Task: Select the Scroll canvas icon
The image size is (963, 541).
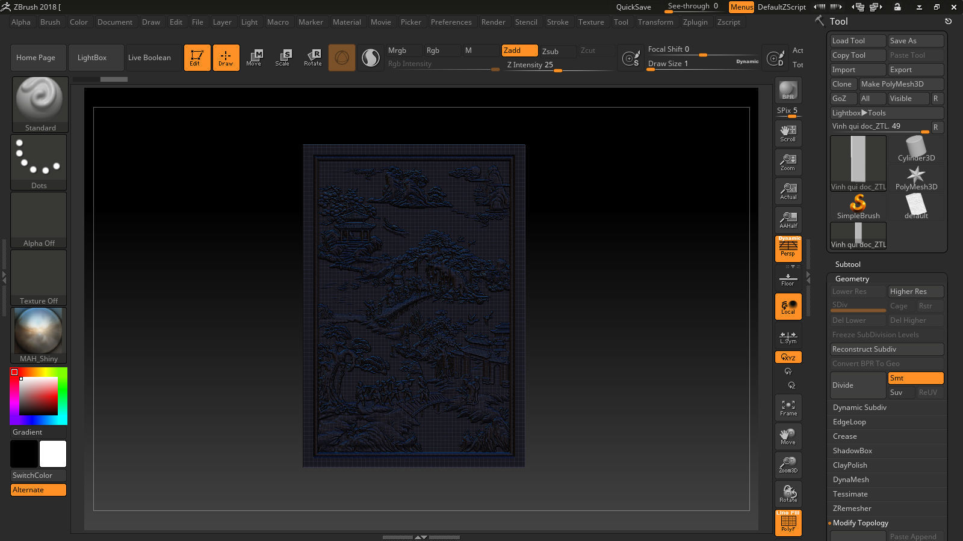Action: (788, 133)
